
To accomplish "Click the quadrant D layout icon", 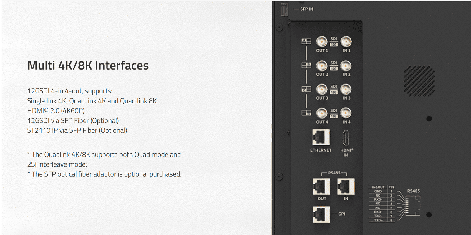I will (306, 113).
